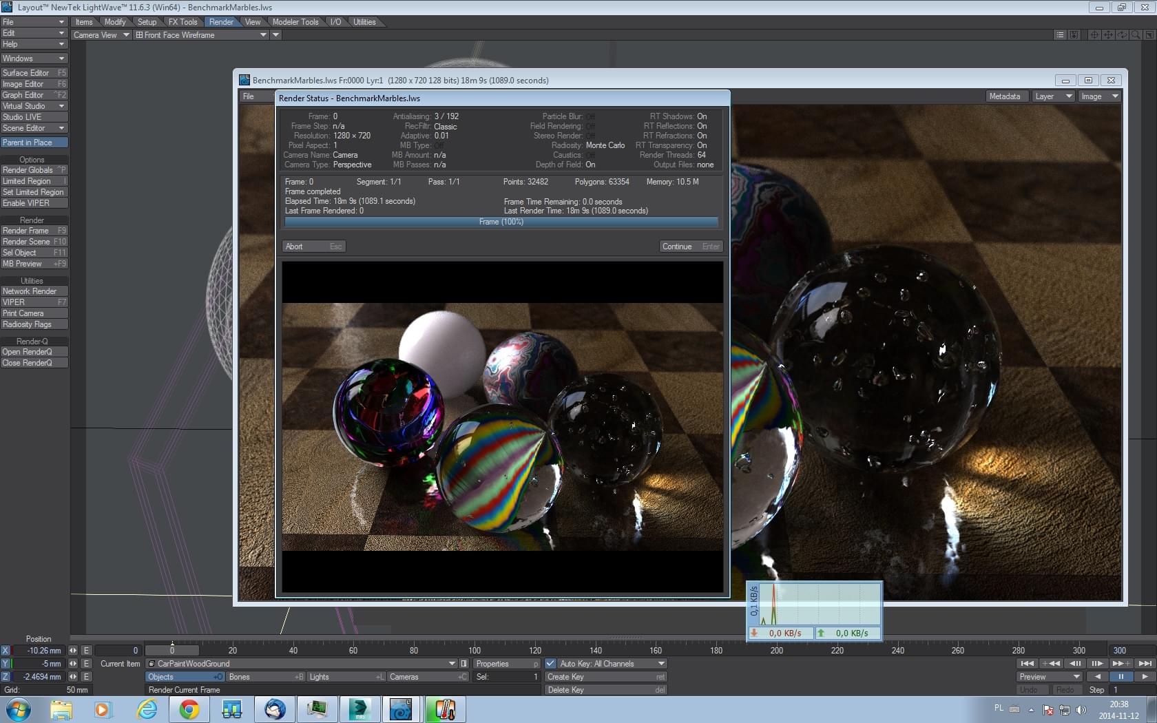Click the envelope E button for X
This screenshot has height=723, width=1157.
click(x=86, y=651)
